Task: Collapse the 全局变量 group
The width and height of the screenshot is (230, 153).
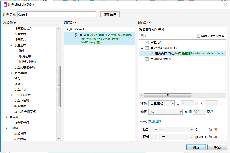Action: coord(6,117)
